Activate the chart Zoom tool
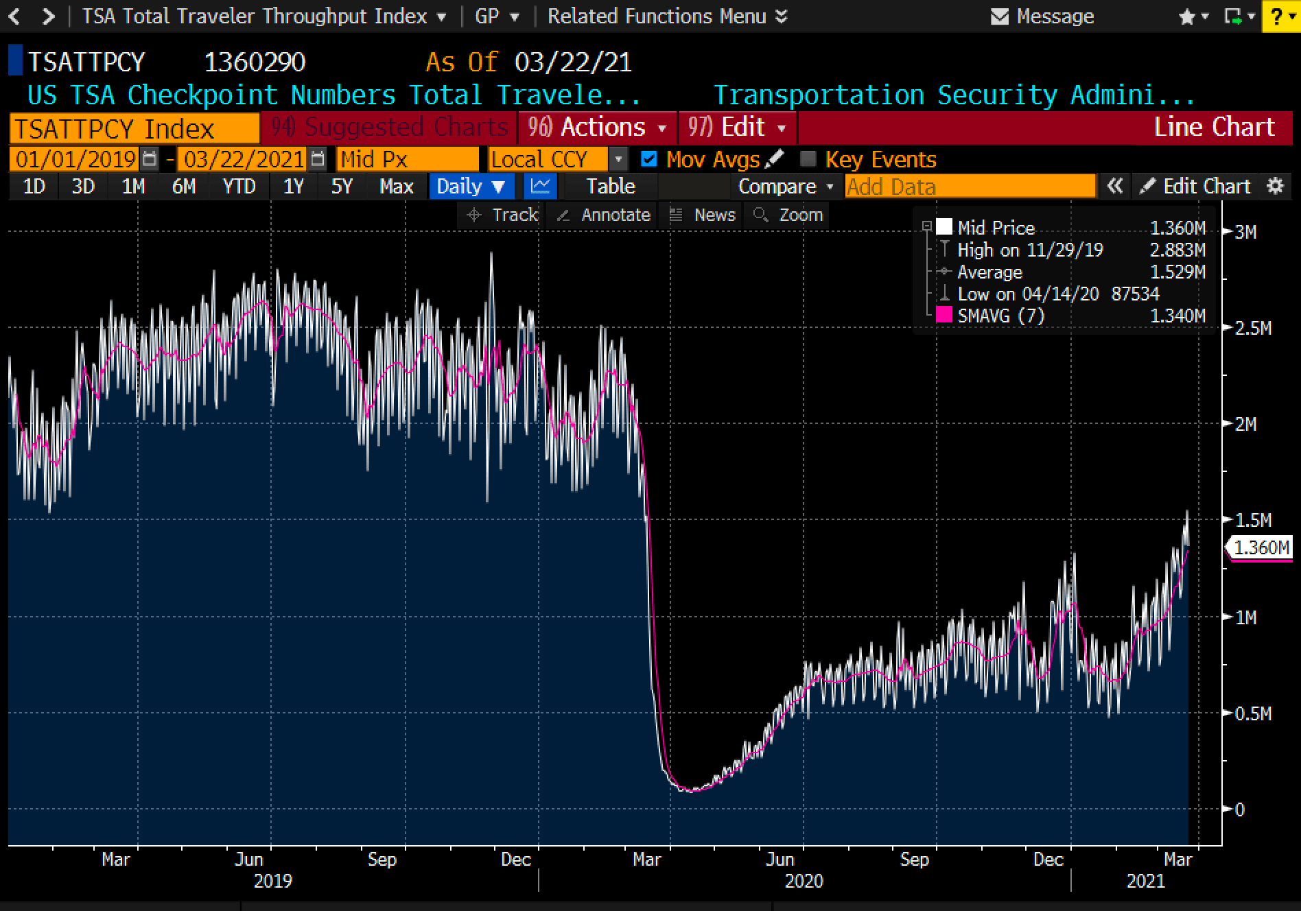This screenshot has height=911, width=1301. pos(787,215)
